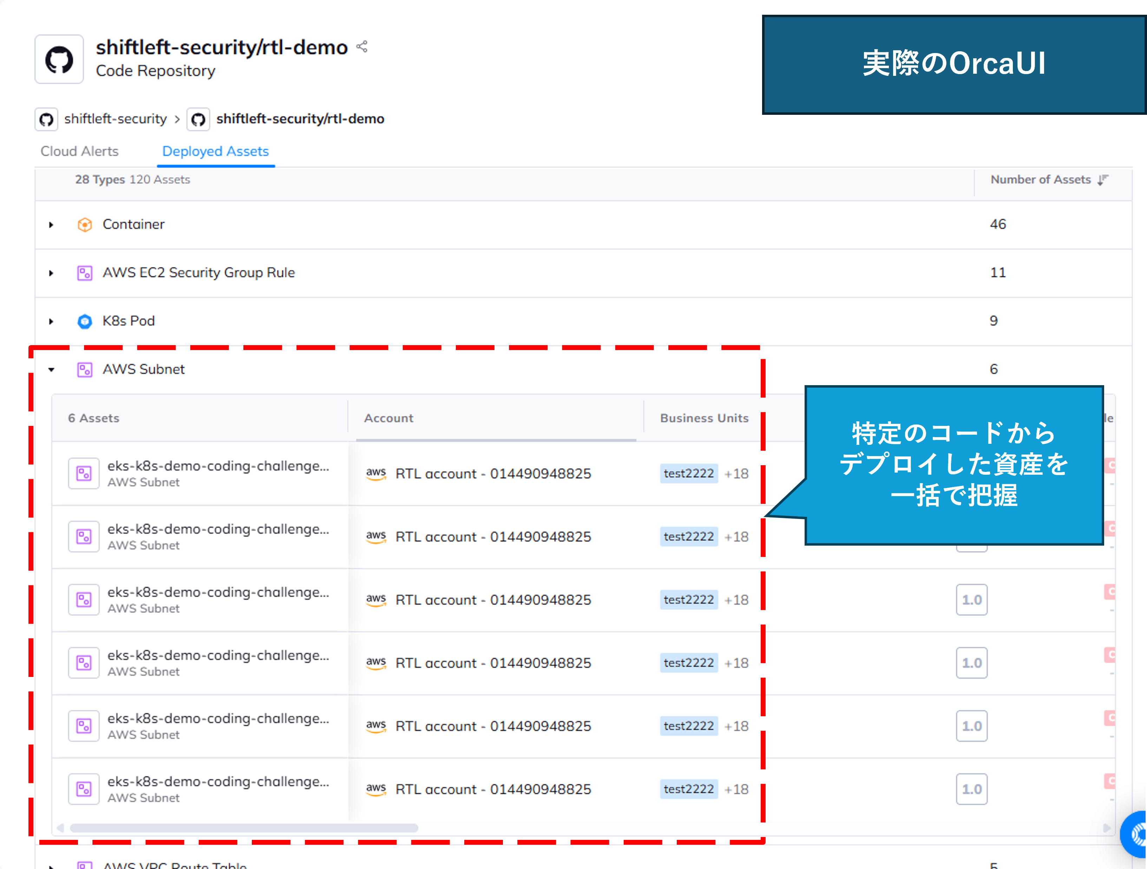Click the blue K8s Pod icon
The height and width of the screenshot is (869, 1147).
click(x=85, y=321)
